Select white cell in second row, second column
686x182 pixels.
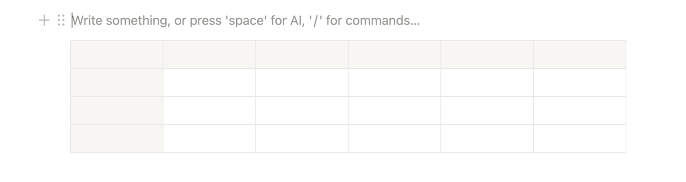click(x=209, y=83)
